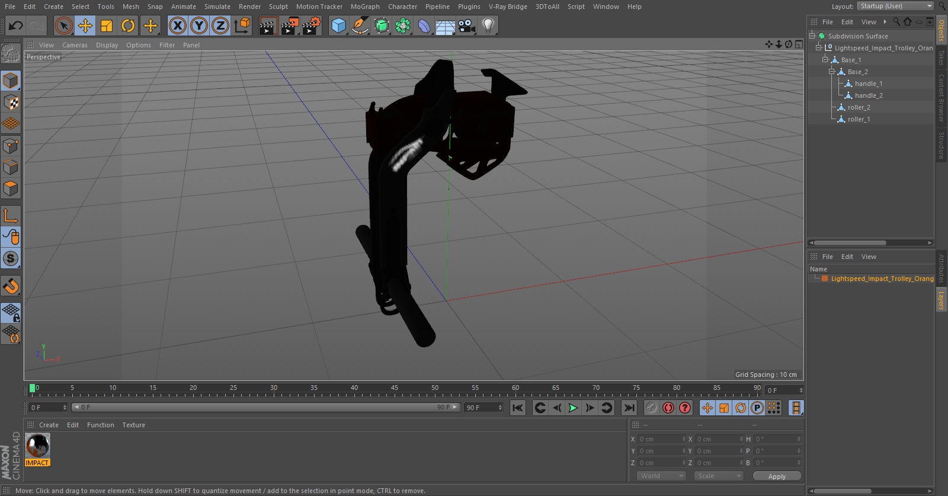Select the roller_2 object
Viewport: 948px width, 496px height.
coord(859,107)
